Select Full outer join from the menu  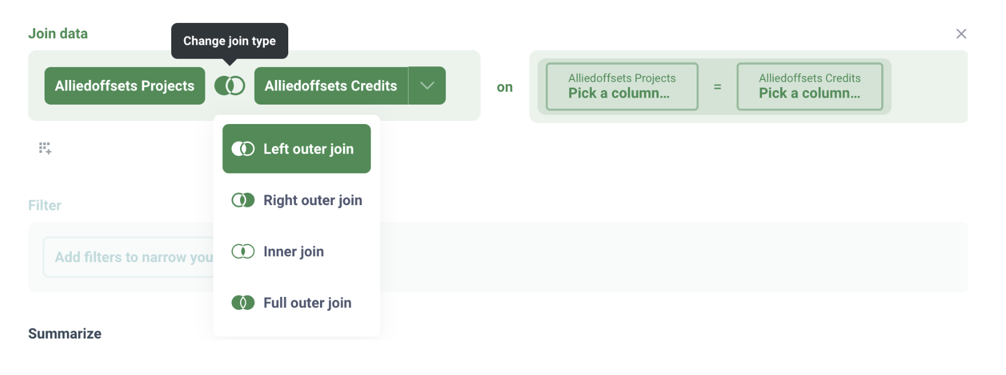[x=307, y=302]
